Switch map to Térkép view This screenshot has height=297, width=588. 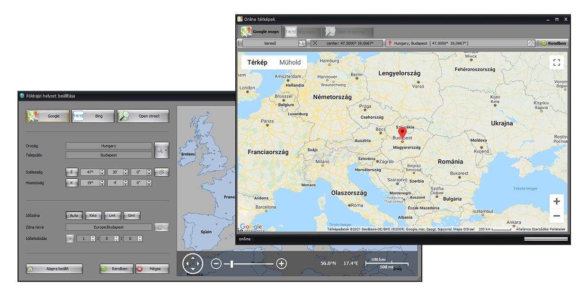257,62
